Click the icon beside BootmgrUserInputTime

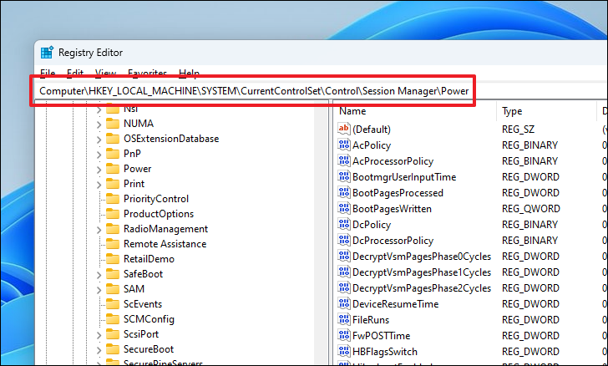pos(343,176)
